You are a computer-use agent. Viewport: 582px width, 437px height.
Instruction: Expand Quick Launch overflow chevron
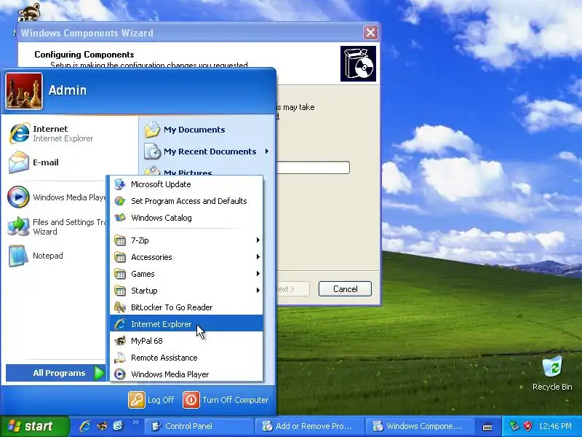click(136, 422)
